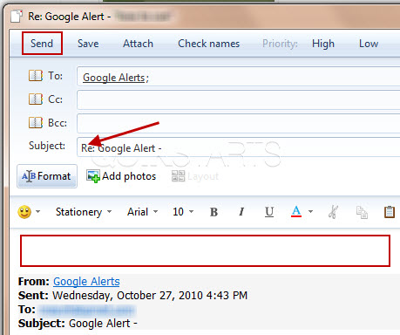Click the Subject field text

pos(121,148)
